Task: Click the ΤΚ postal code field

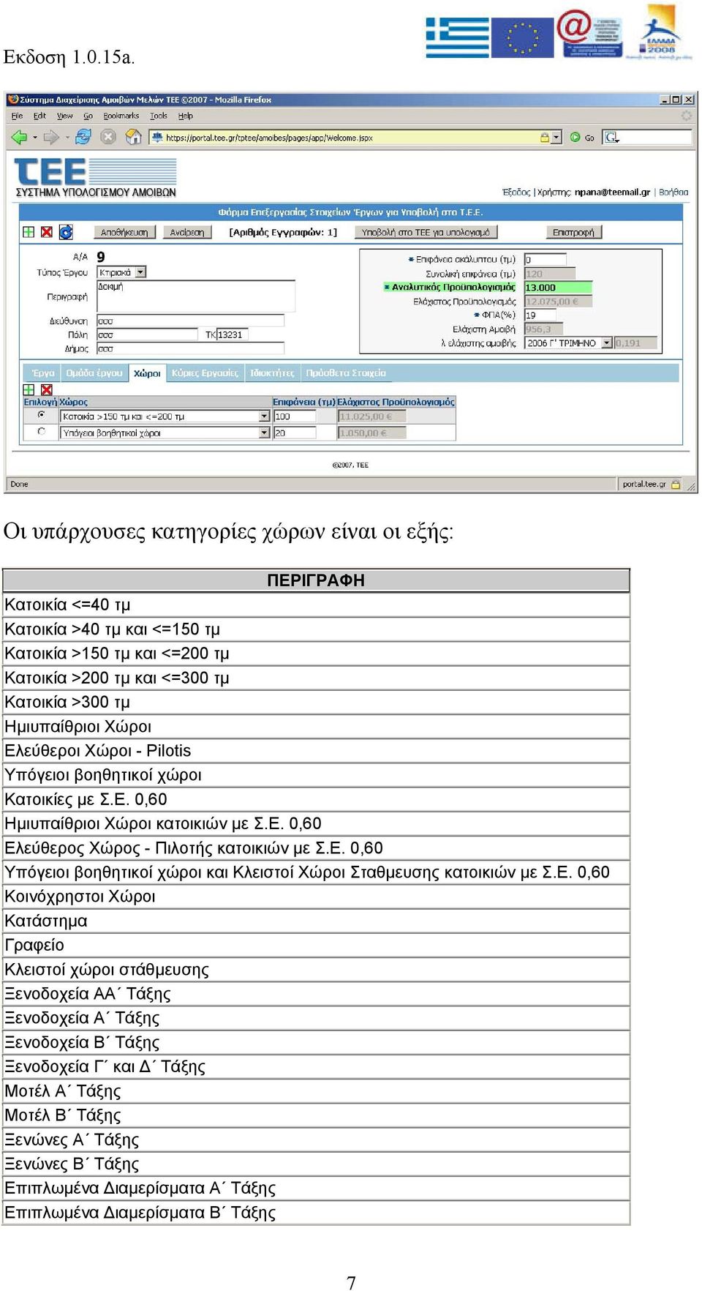Action: [233, 334]
